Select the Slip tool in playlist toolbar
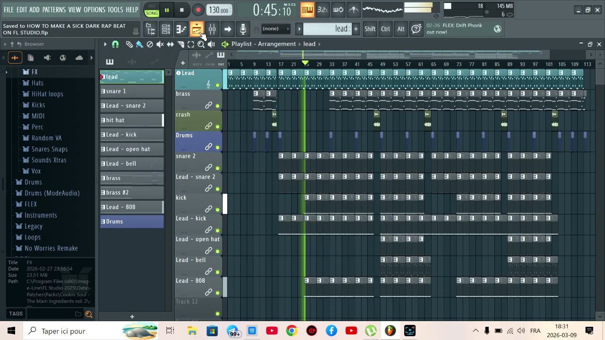The image size is (605, 340). tap(170, 44)
